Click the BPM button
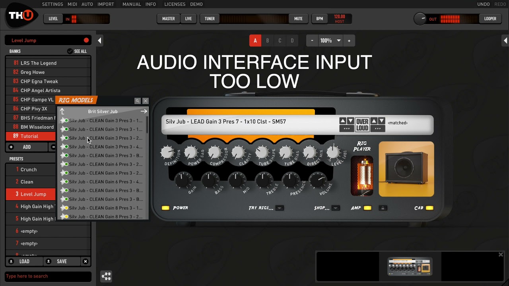 (x=320, y=19)
